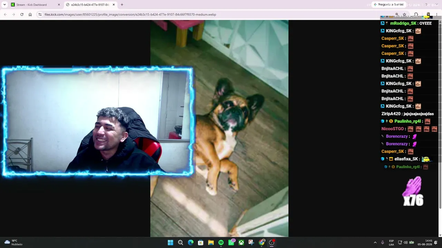Open Microsoft Store from the taskbar
Image resolution: width=442 pixels, height=248 pixels.
pos(201,243)
